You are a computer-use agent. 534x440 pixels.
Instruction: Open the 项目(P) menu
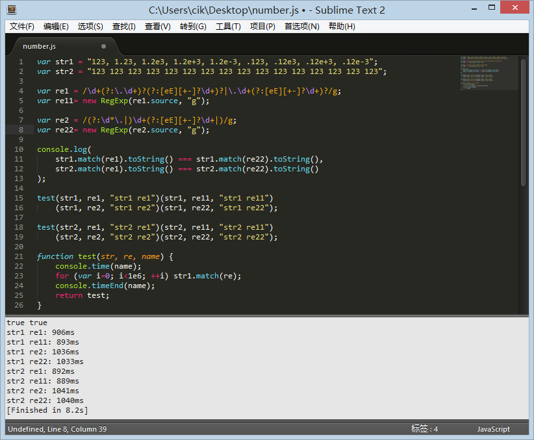click(x=262, y=27)
